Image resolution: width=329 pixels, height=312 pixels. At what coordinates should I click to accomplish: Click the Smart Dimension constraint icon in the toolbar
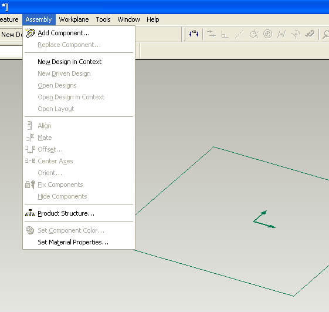(x=194, y=33)
